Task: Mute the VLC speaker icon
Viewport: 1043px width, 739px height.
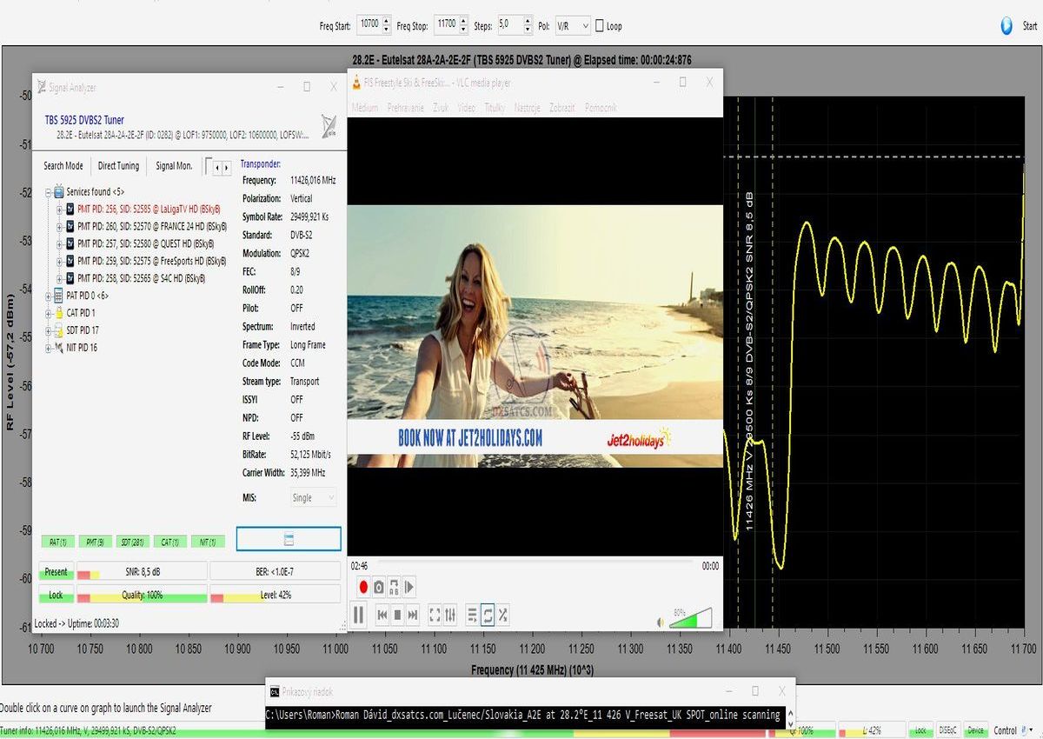Action: point(661,621)
